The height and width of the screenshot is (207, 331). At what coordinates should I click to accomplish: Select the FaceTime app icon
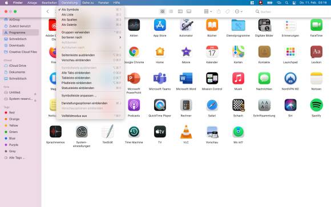(316, 25)
